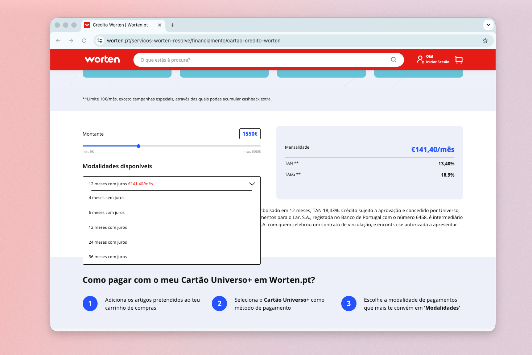The image size is (532, 355).
Task: Close the Crédito Worten tab
Action: click(x=160, y=25)
